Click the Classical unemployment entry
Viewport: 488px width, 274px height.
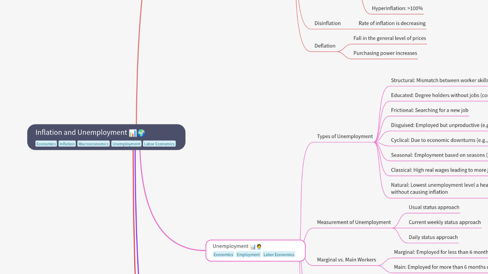tap(439, 170)
